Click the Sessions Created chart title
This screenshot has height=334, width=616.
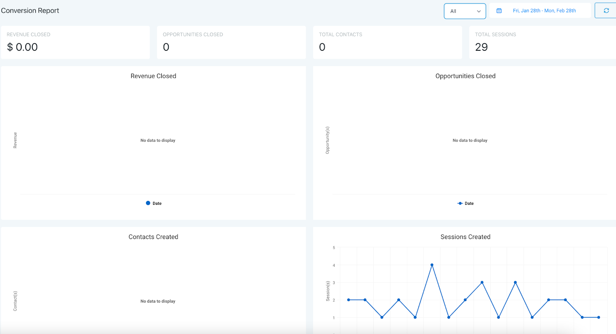[465, 237]
